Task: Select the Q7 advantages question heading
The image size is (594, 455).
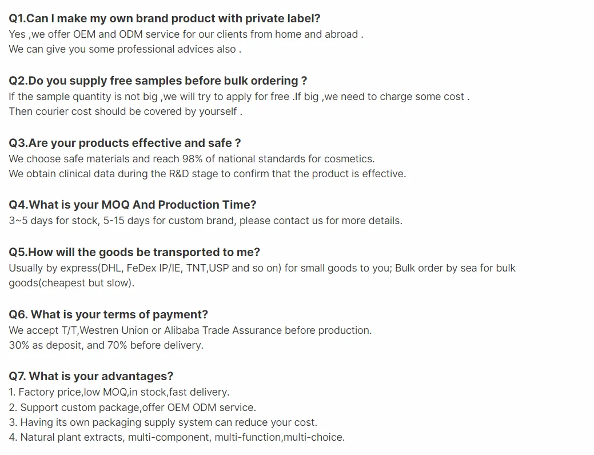Action: [91, 376]
